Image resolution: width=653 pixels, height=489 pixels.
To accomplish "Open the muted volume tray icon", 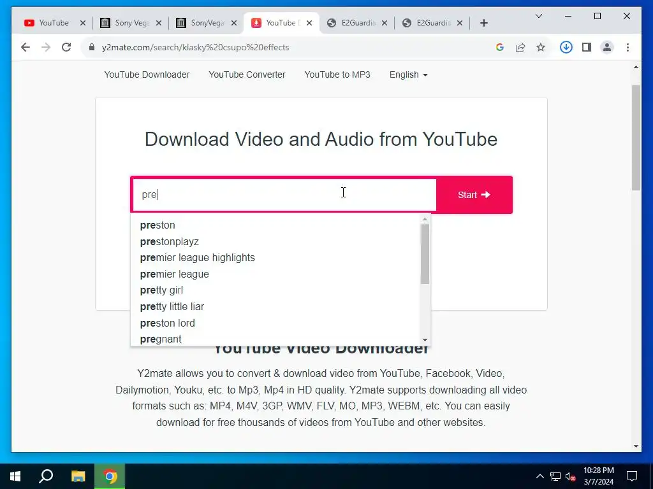I will click(570, 476).
